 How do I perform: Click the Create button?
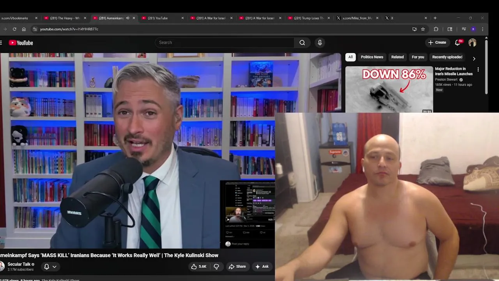[437, 43]
